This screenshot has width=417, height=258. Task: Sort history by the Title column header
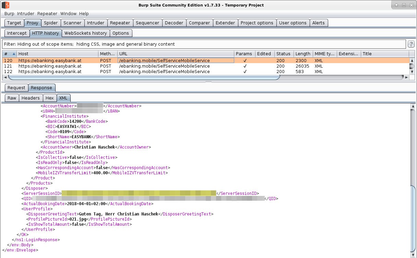pyautogui.click(x=385, y=54)
